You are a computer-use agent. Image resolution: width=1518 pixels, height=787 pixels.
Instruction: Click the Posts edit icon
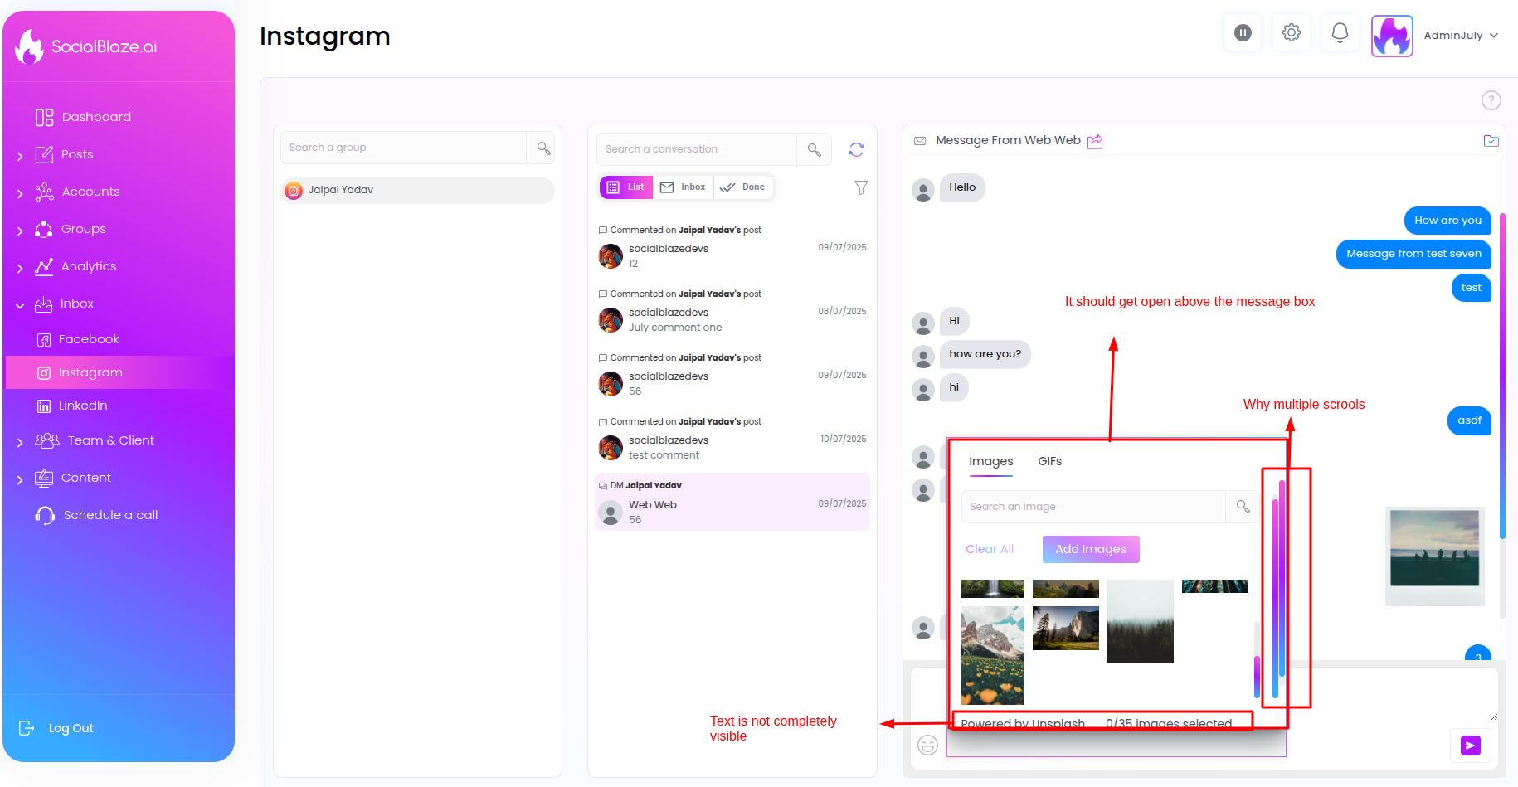click(x=44, y=154)
